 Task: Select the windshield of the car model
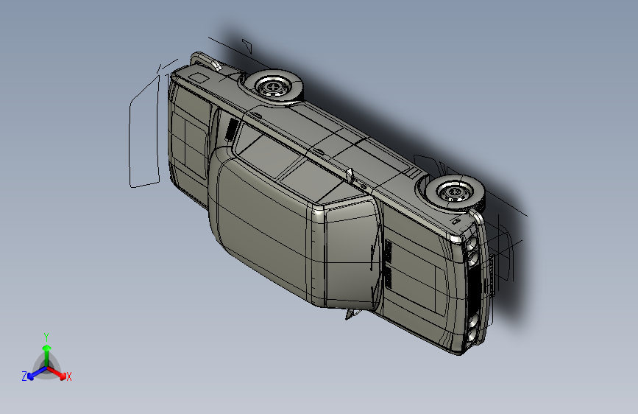pos(354,255)
